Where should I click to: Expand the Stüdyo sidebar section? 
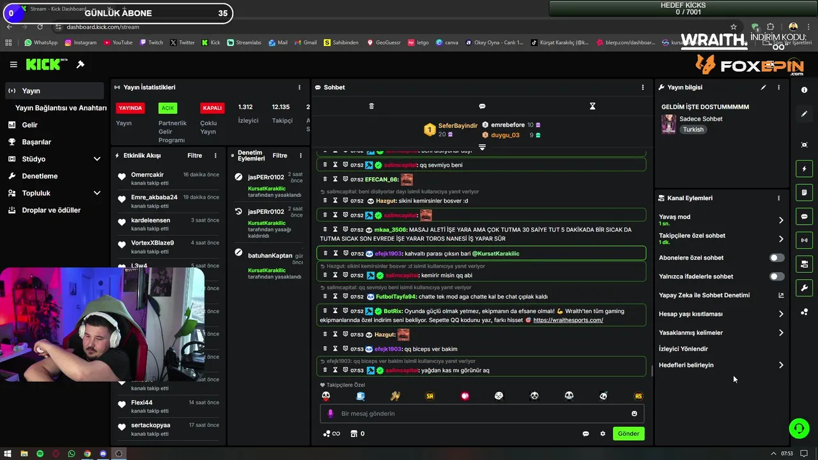[96, 158]
